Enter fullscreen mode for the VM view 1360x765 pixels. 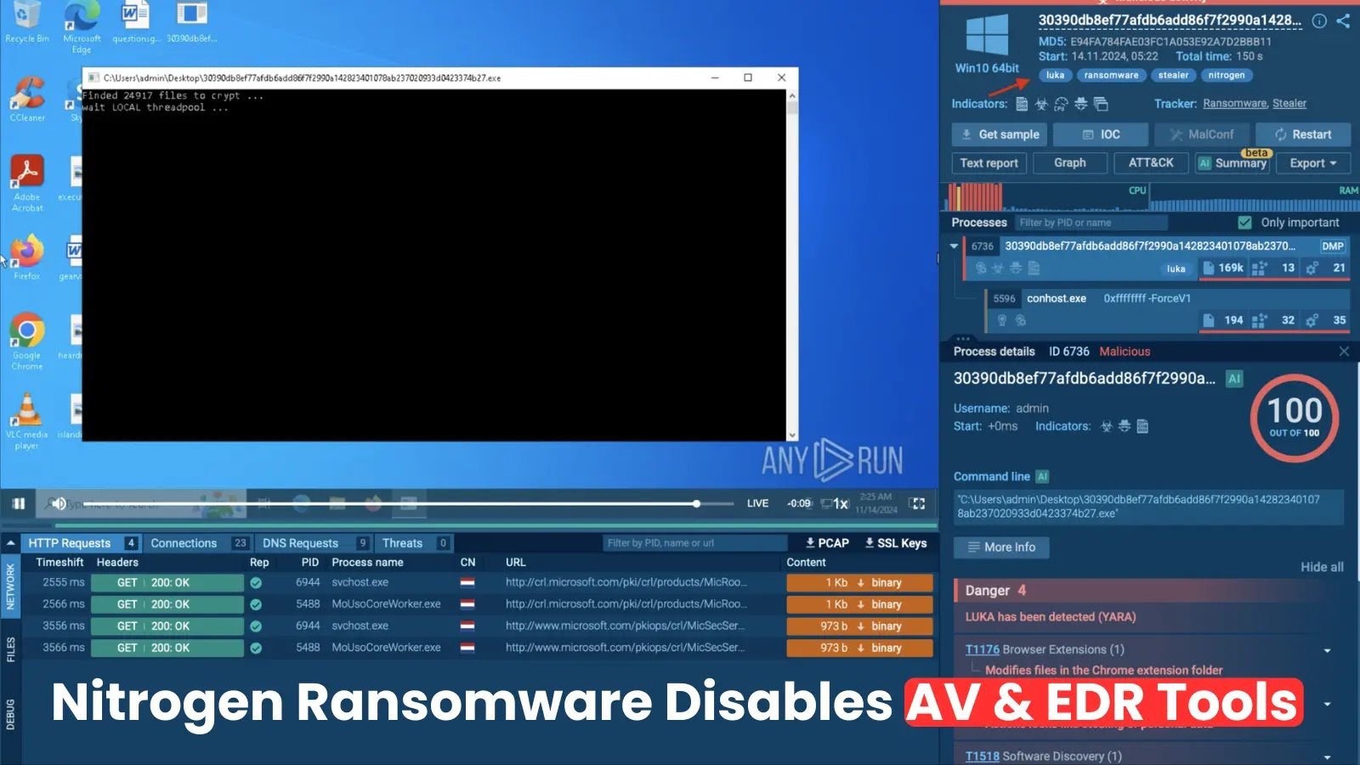tap(917, 503)
